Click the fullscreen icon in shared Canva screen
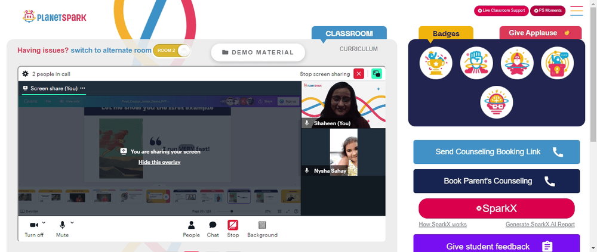 [x=288, y=211]
